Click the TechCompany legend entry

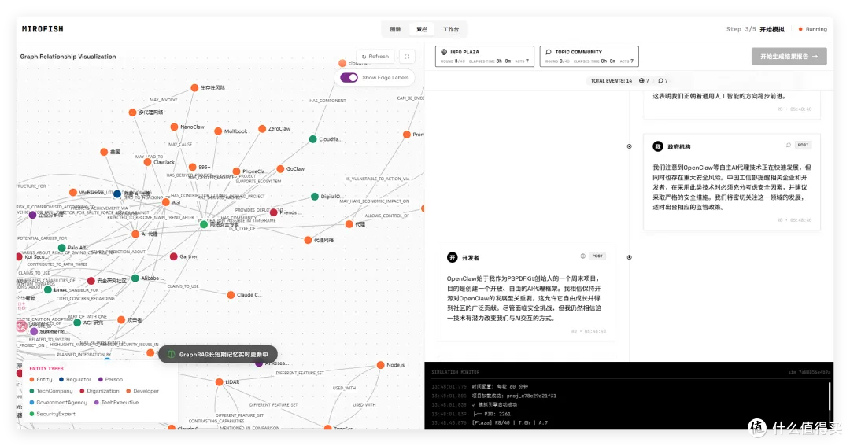(x=51, y=391)
